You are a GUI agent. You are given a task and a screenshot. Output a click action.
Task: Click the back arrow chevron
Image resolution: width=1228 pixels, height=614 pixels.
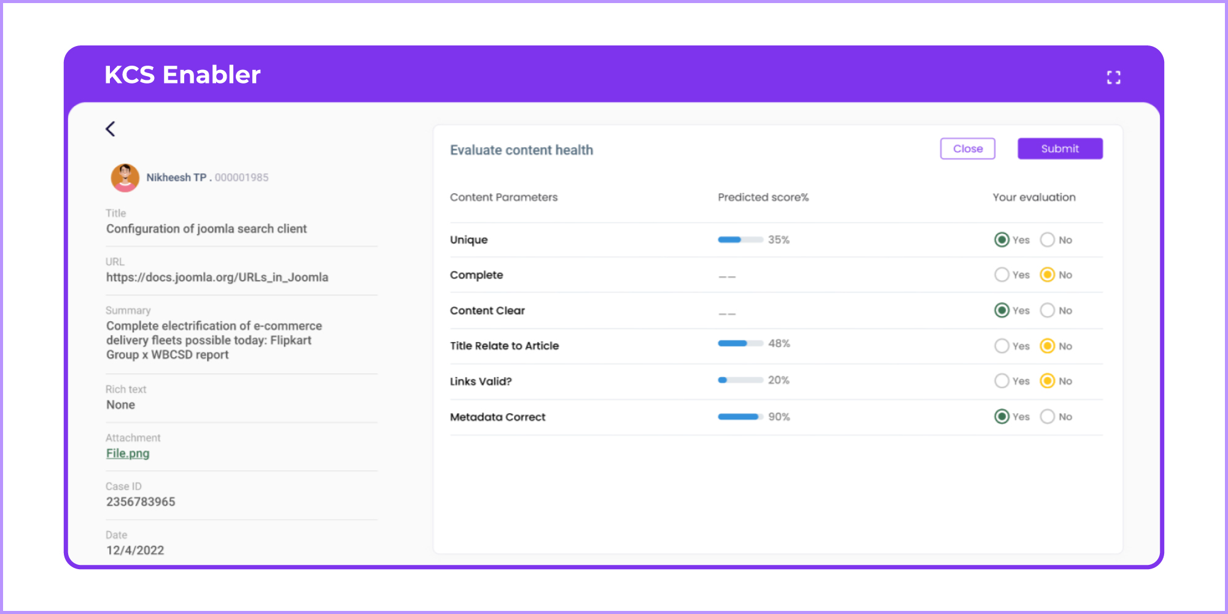point(111,129)
